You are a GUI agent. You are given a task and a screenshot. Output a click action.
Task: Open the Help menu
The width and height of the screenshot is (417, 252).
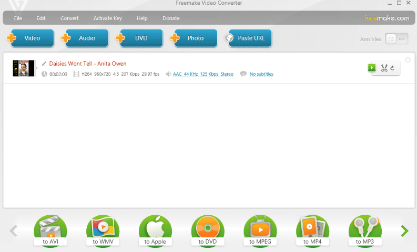pos(142,18)
